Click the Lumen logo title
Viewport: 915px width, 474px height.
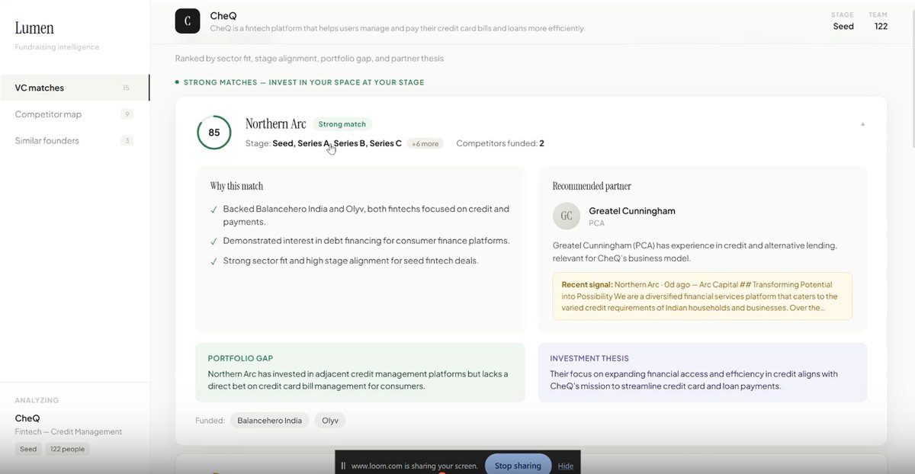tap(34, 28)
